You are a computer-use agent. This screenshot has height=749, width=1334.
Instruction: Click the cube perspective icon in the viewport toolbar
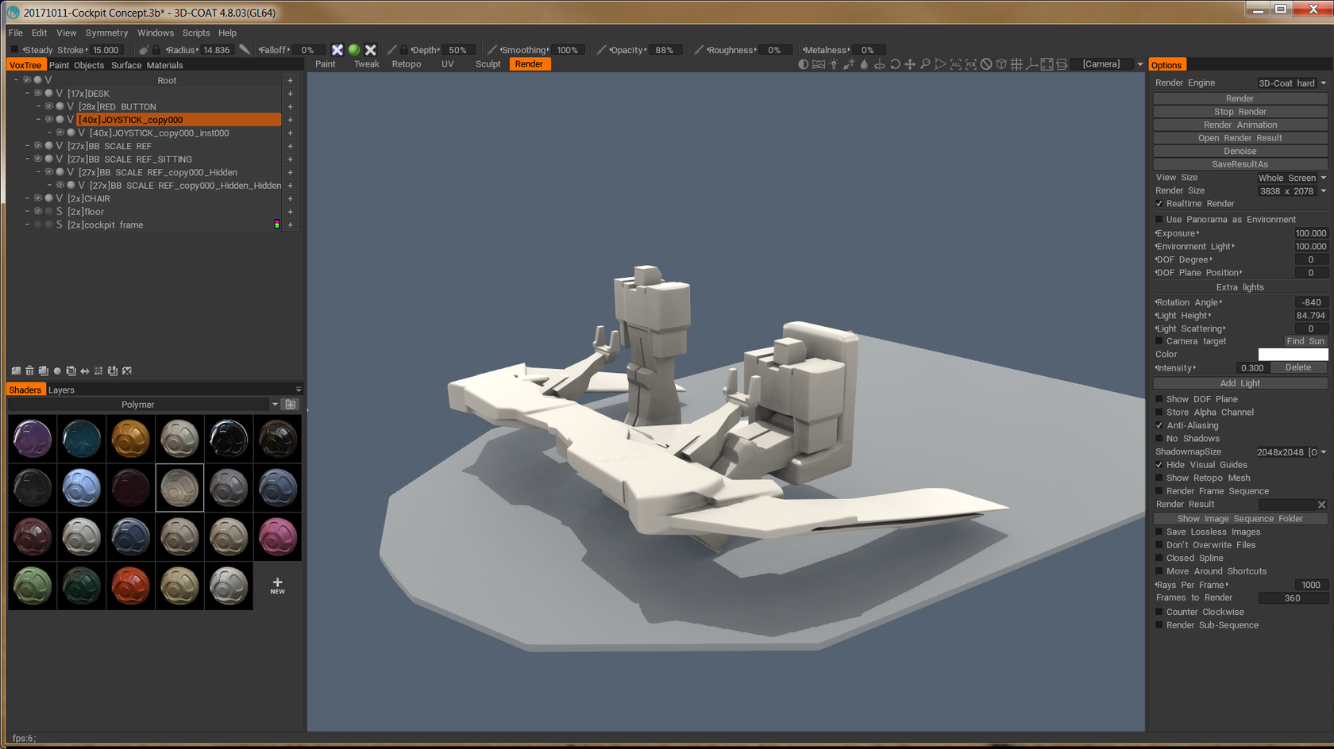(1001, 64)
